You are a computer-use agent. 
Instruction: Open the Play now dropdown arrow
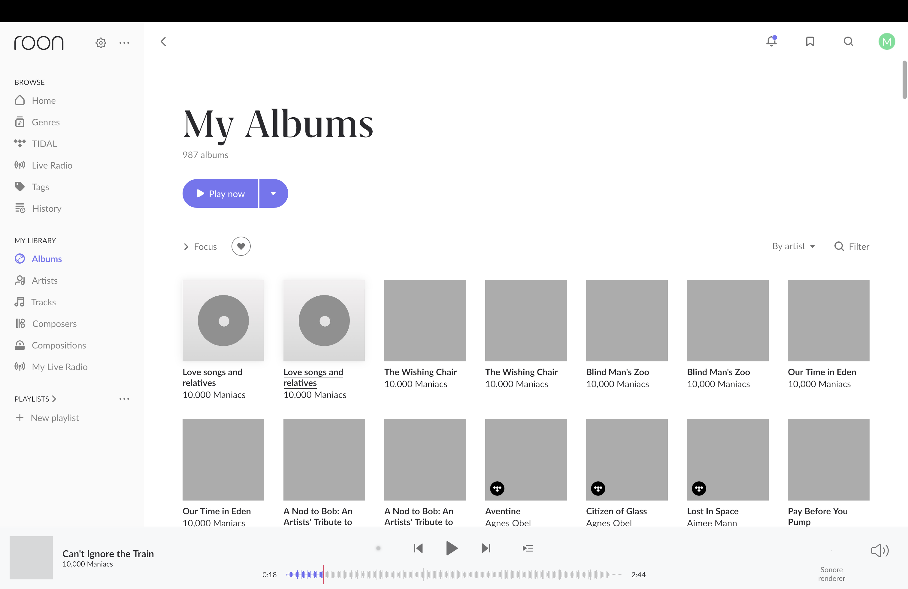tap(274, 193)
